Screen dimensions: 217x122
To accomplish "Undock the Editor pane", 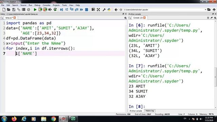I will (x=123, y=14).
